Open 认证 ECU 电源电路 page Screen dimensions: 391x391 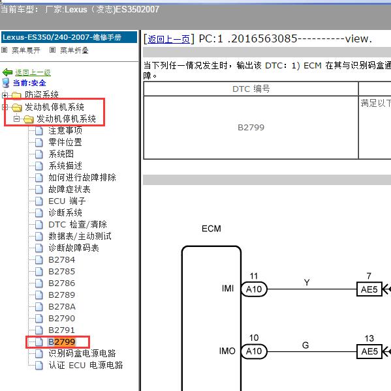click(x=86, y=365)
